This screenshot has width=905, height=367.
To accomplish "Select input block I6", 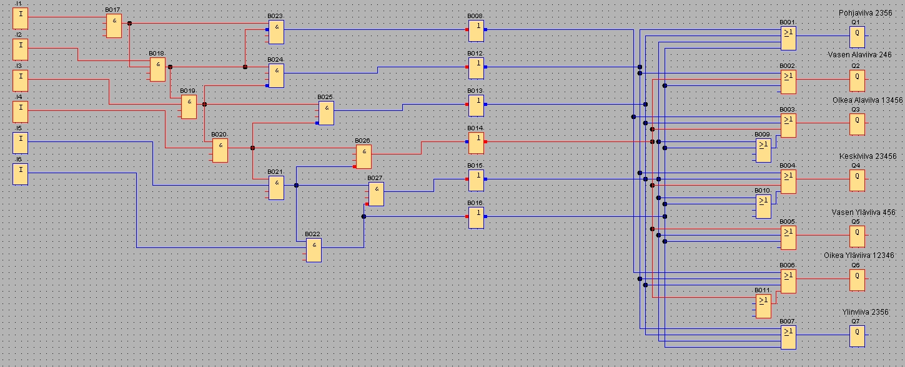I will 21,174.
